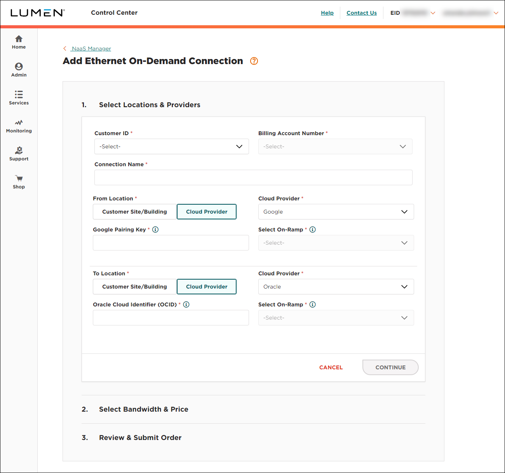Click the Connection Name input field
This screenshot has height=473, width=505.
click(253, 177)
